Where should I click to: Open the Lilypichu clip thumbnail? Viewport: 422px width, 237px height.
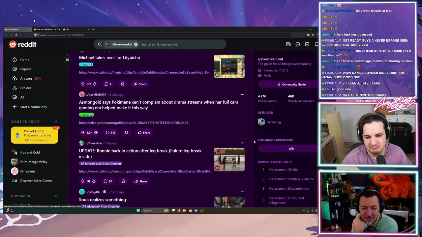click(x=229, y=66)
